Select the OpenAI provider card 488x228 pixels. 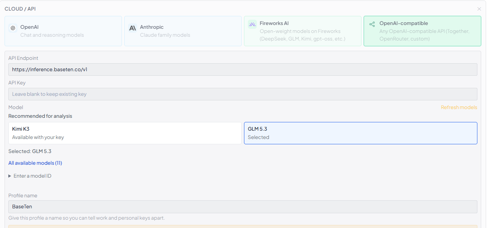(x=63, y=31)
